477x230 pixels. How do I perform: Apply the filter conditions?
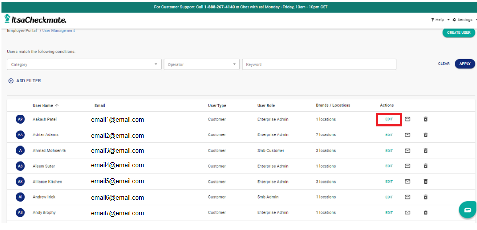[x=465, y=64]
